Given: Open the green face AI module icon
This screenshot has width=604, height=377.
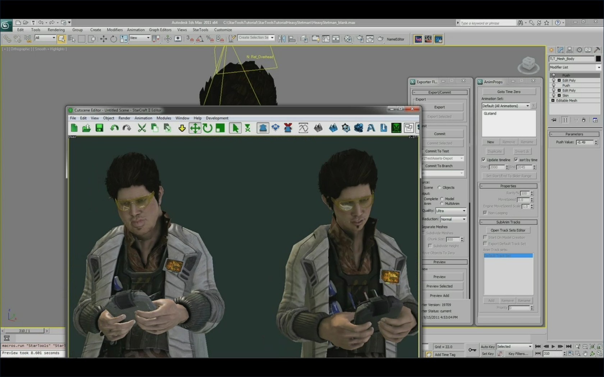Looking at the screenshot, I should pyautogui.click(x=396, y=128).
